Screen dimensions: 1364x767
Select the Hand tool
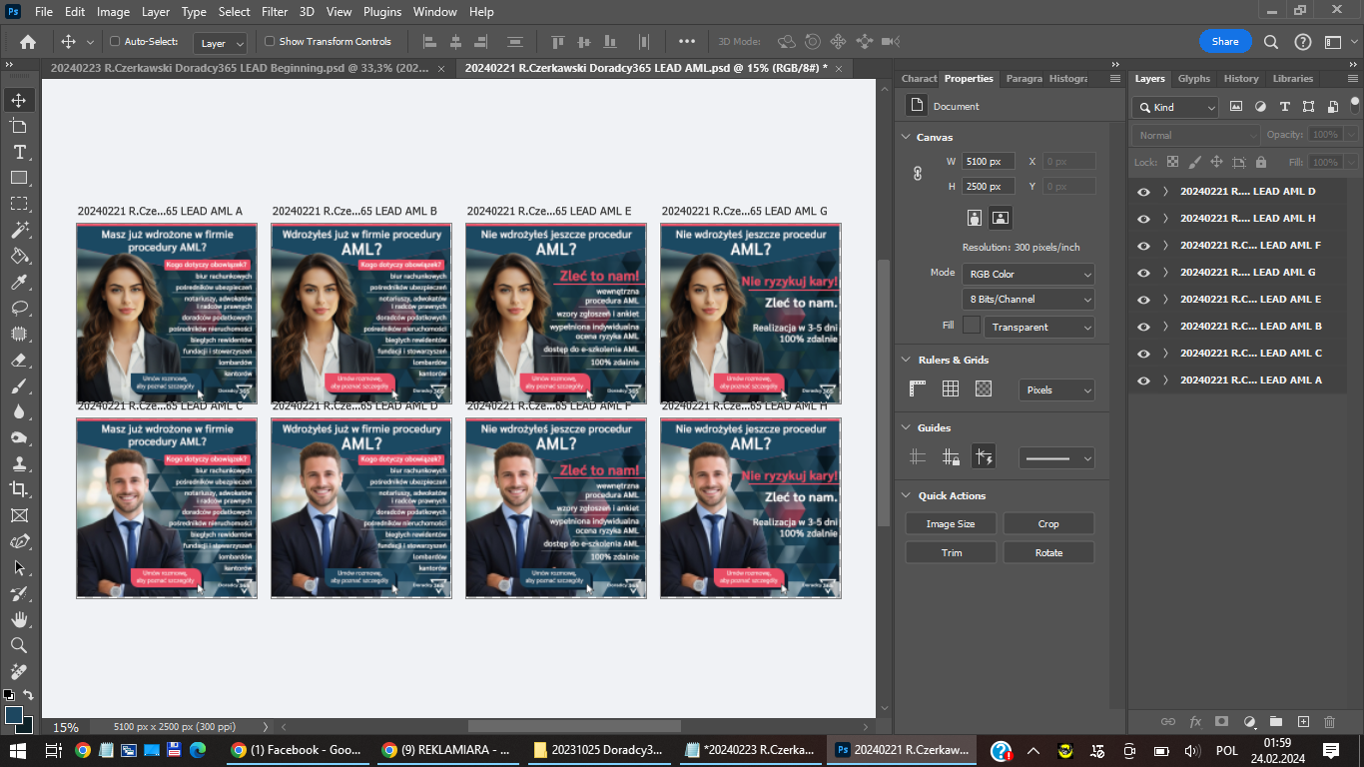[x=19, y=619]
